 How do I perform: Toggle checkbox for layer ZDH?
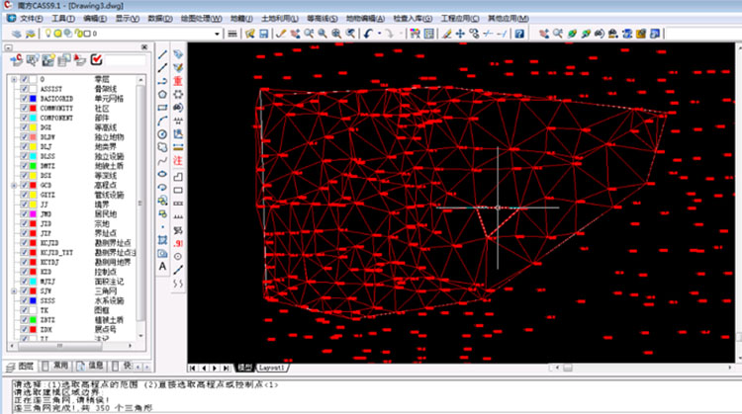point(24,329)
